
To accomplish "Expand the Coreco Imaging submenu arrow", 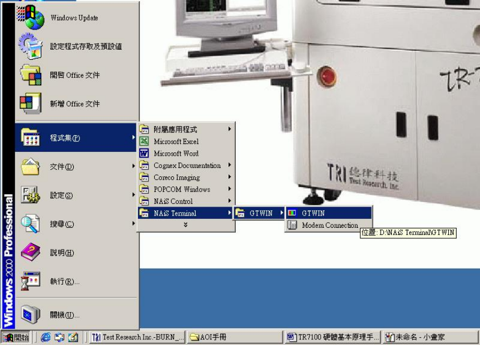I will coord(230,177).
